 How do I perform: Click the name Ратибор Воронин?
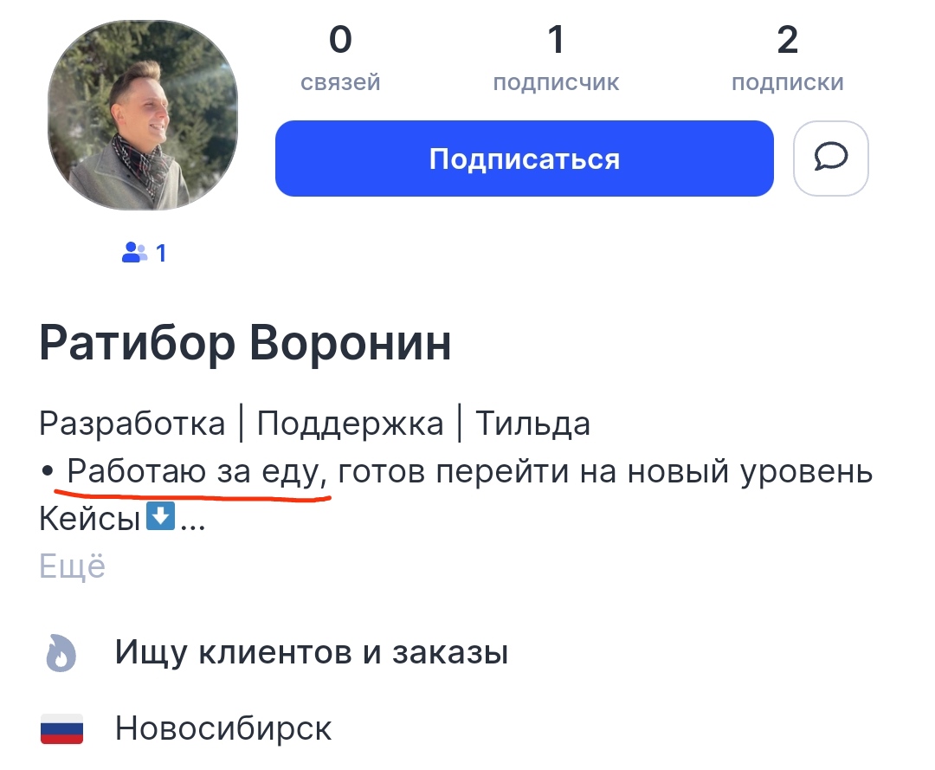(245, 344)
